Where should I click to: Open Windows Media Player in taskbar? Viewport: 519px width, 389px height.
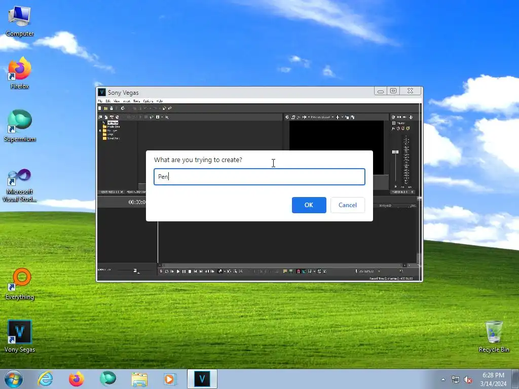(x=170, y=379)
